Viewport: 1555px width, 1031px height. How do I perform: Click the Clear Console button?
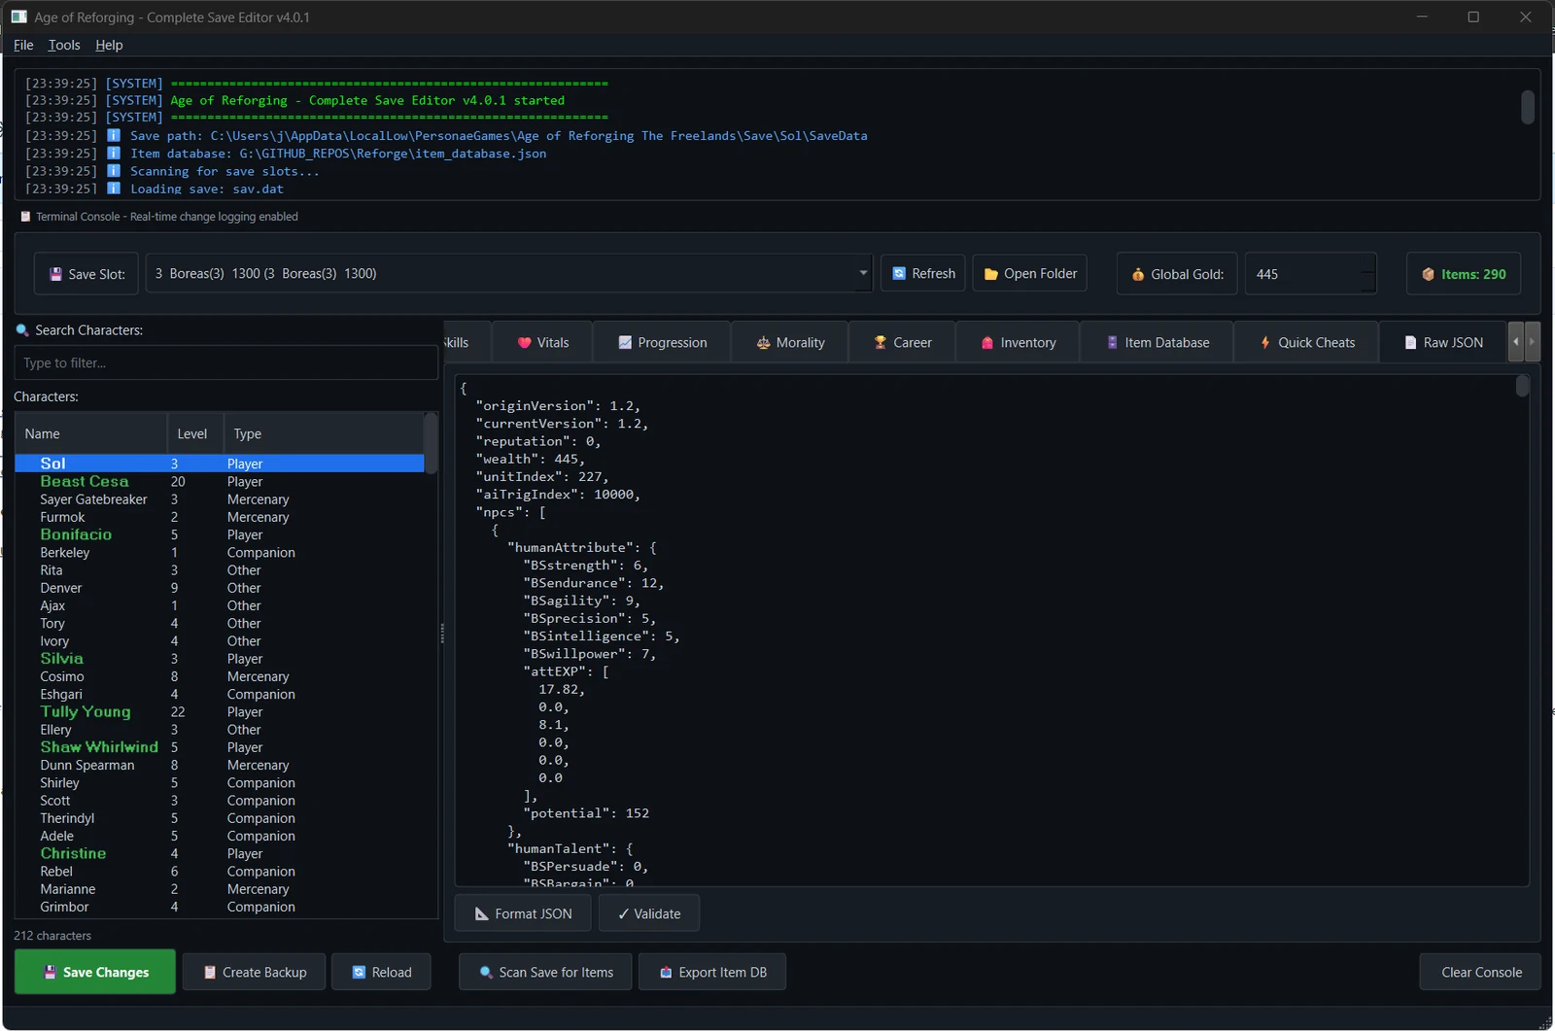tap(1480, 972)
